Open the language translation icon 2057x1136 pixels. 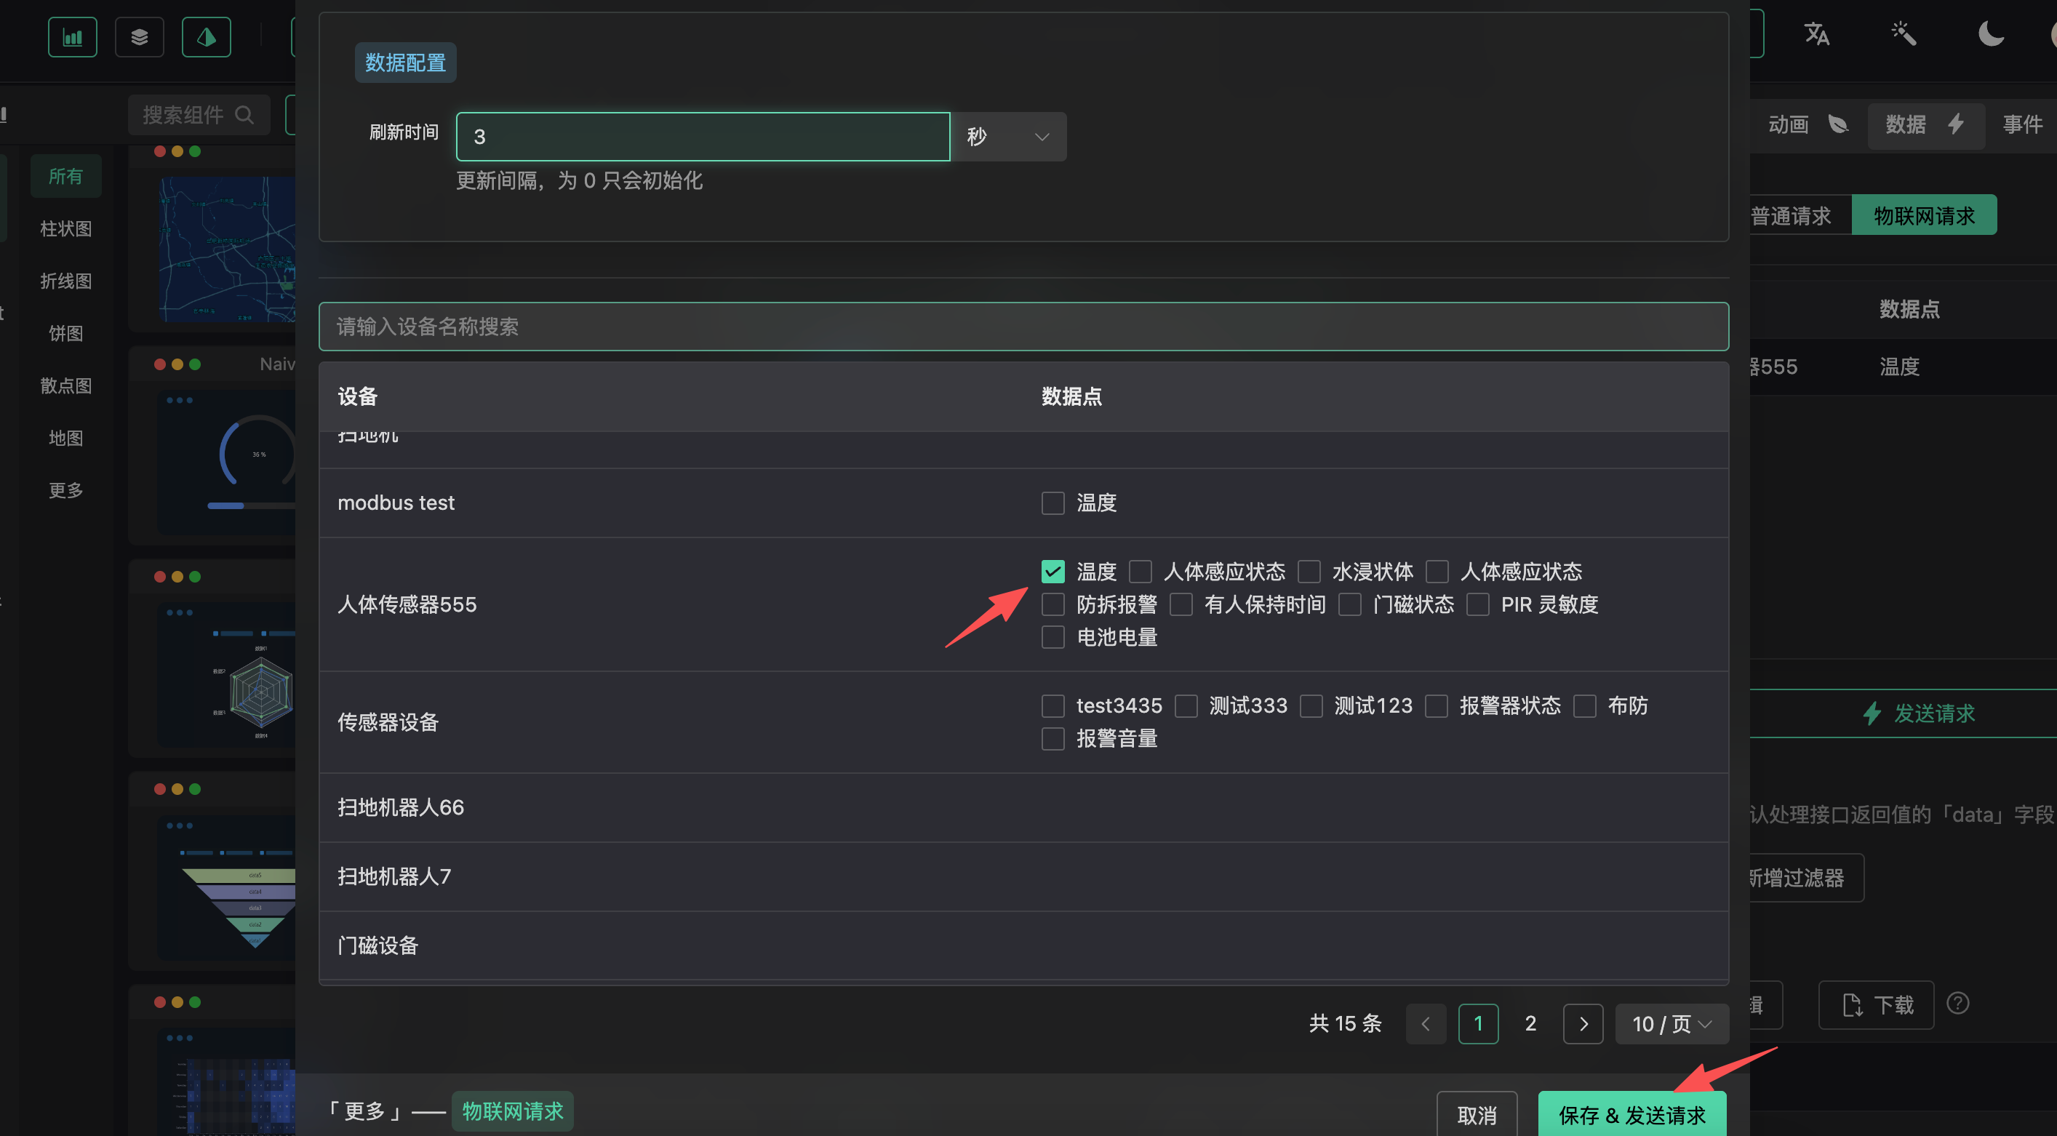pyautogui.click(x=1817, y=34)
